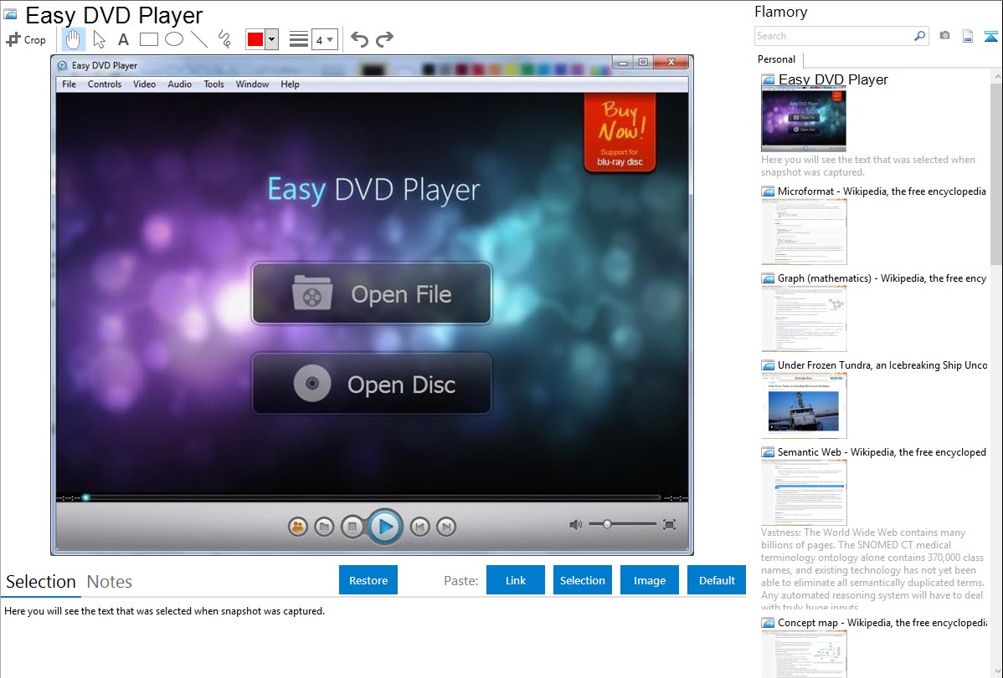Open the Help menu

[290, 84]
